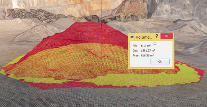This screenshot has height=107, width=207.
Task: Close the Volume dialog with red X
Action: coord(166,36)
